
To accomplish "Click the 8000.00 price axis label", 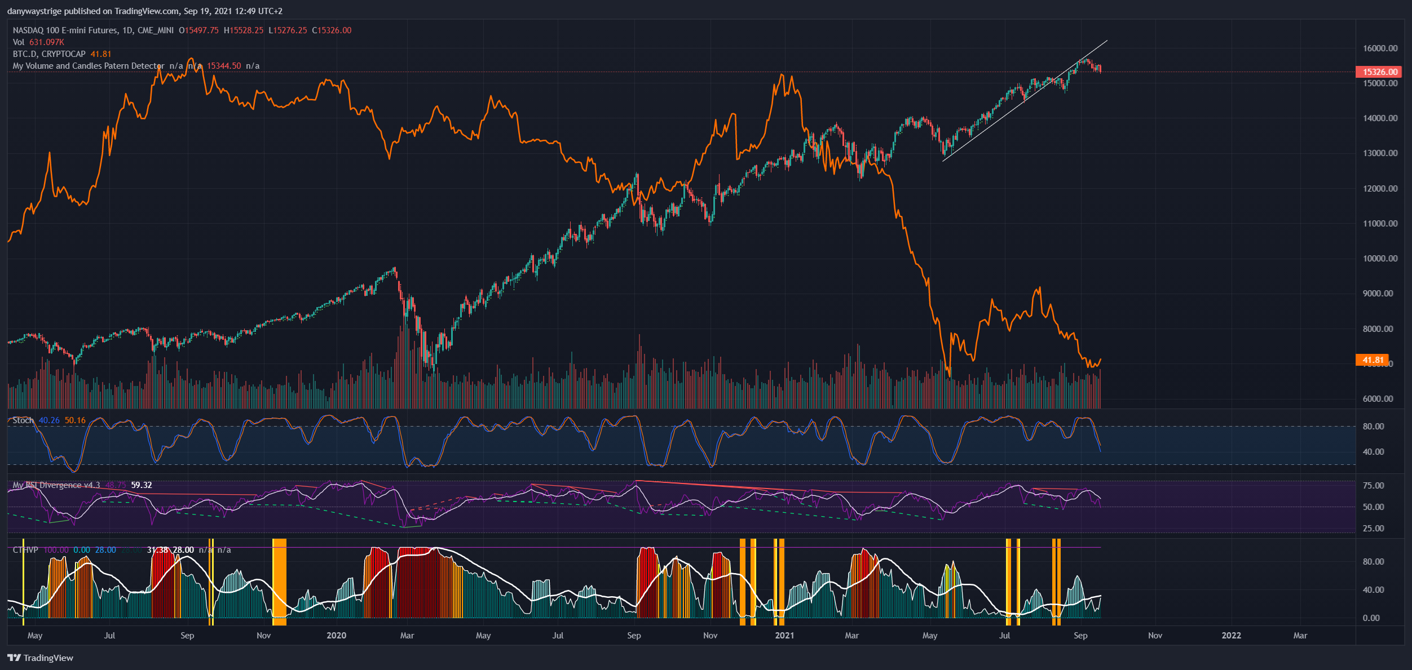I will click(x=1378, y=329).
